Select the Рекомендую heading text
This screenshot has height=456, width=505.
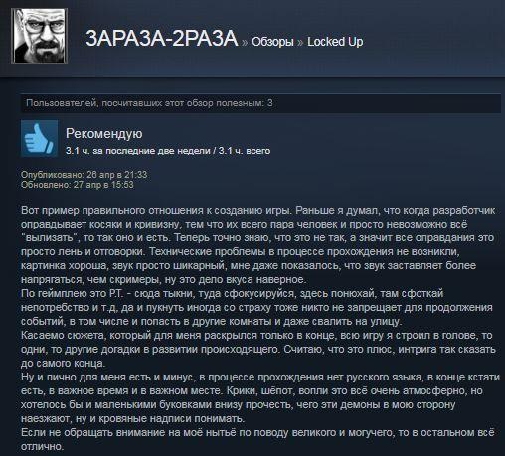click(104, 134)
